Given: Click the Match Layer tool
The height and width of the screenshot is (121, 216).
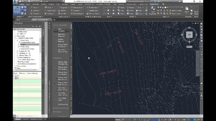Looking at the screenshot, I should click(x=175, y=13).
